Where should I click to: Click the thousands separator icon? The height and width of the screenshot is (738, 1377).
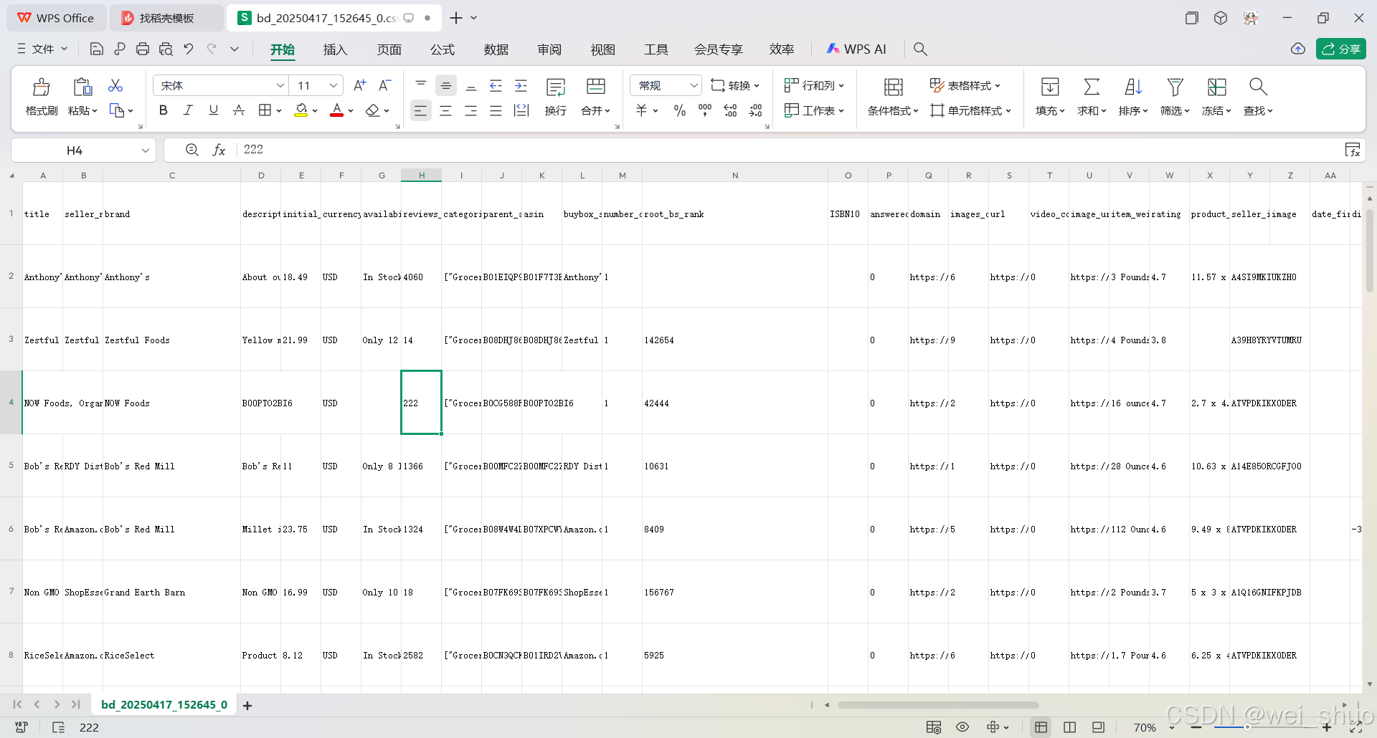705,110
